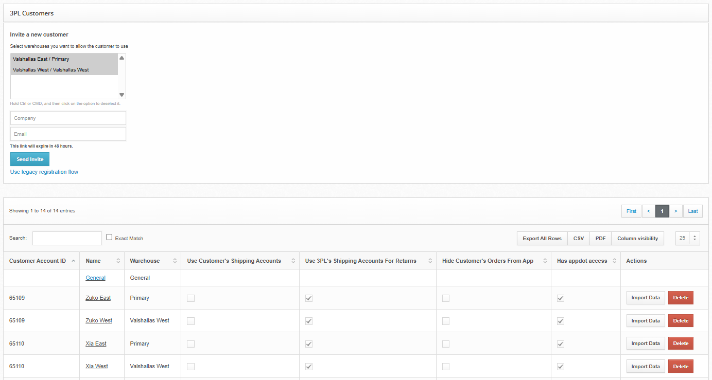Sort Hide Customer's Orders From App column

click(x=545, y=261)
